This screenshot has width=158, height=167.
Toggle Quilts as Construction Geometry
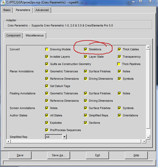point(47,64)
